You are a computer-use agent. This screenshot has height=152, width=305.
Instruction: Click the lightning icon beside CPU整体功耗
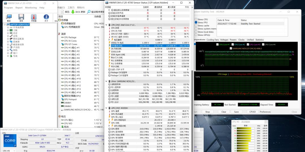pyautogui.click(x=109, y=46)
